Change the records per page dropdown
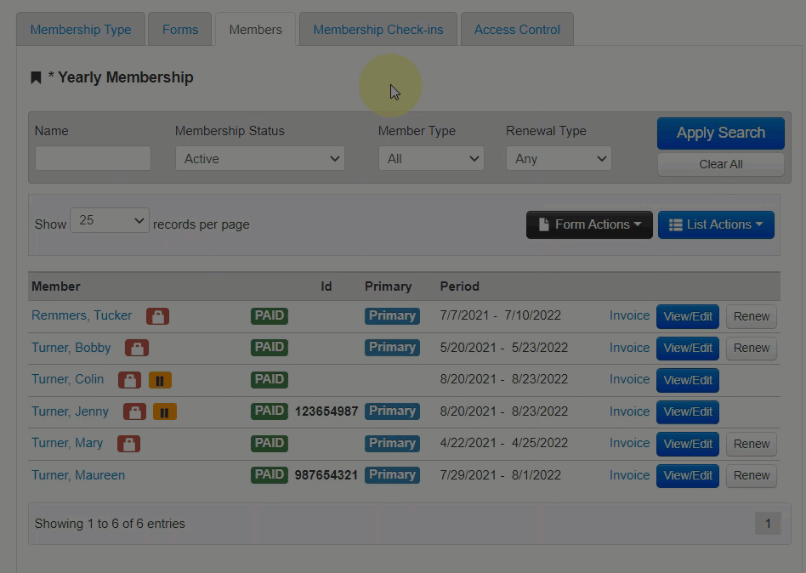 point(110,221)
